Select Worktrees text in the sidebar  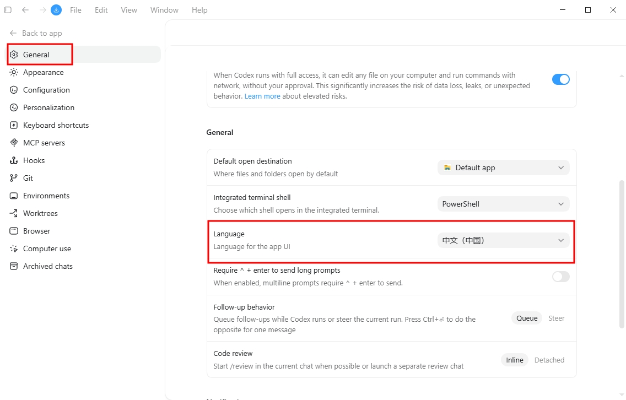click(x=40, y=213)
